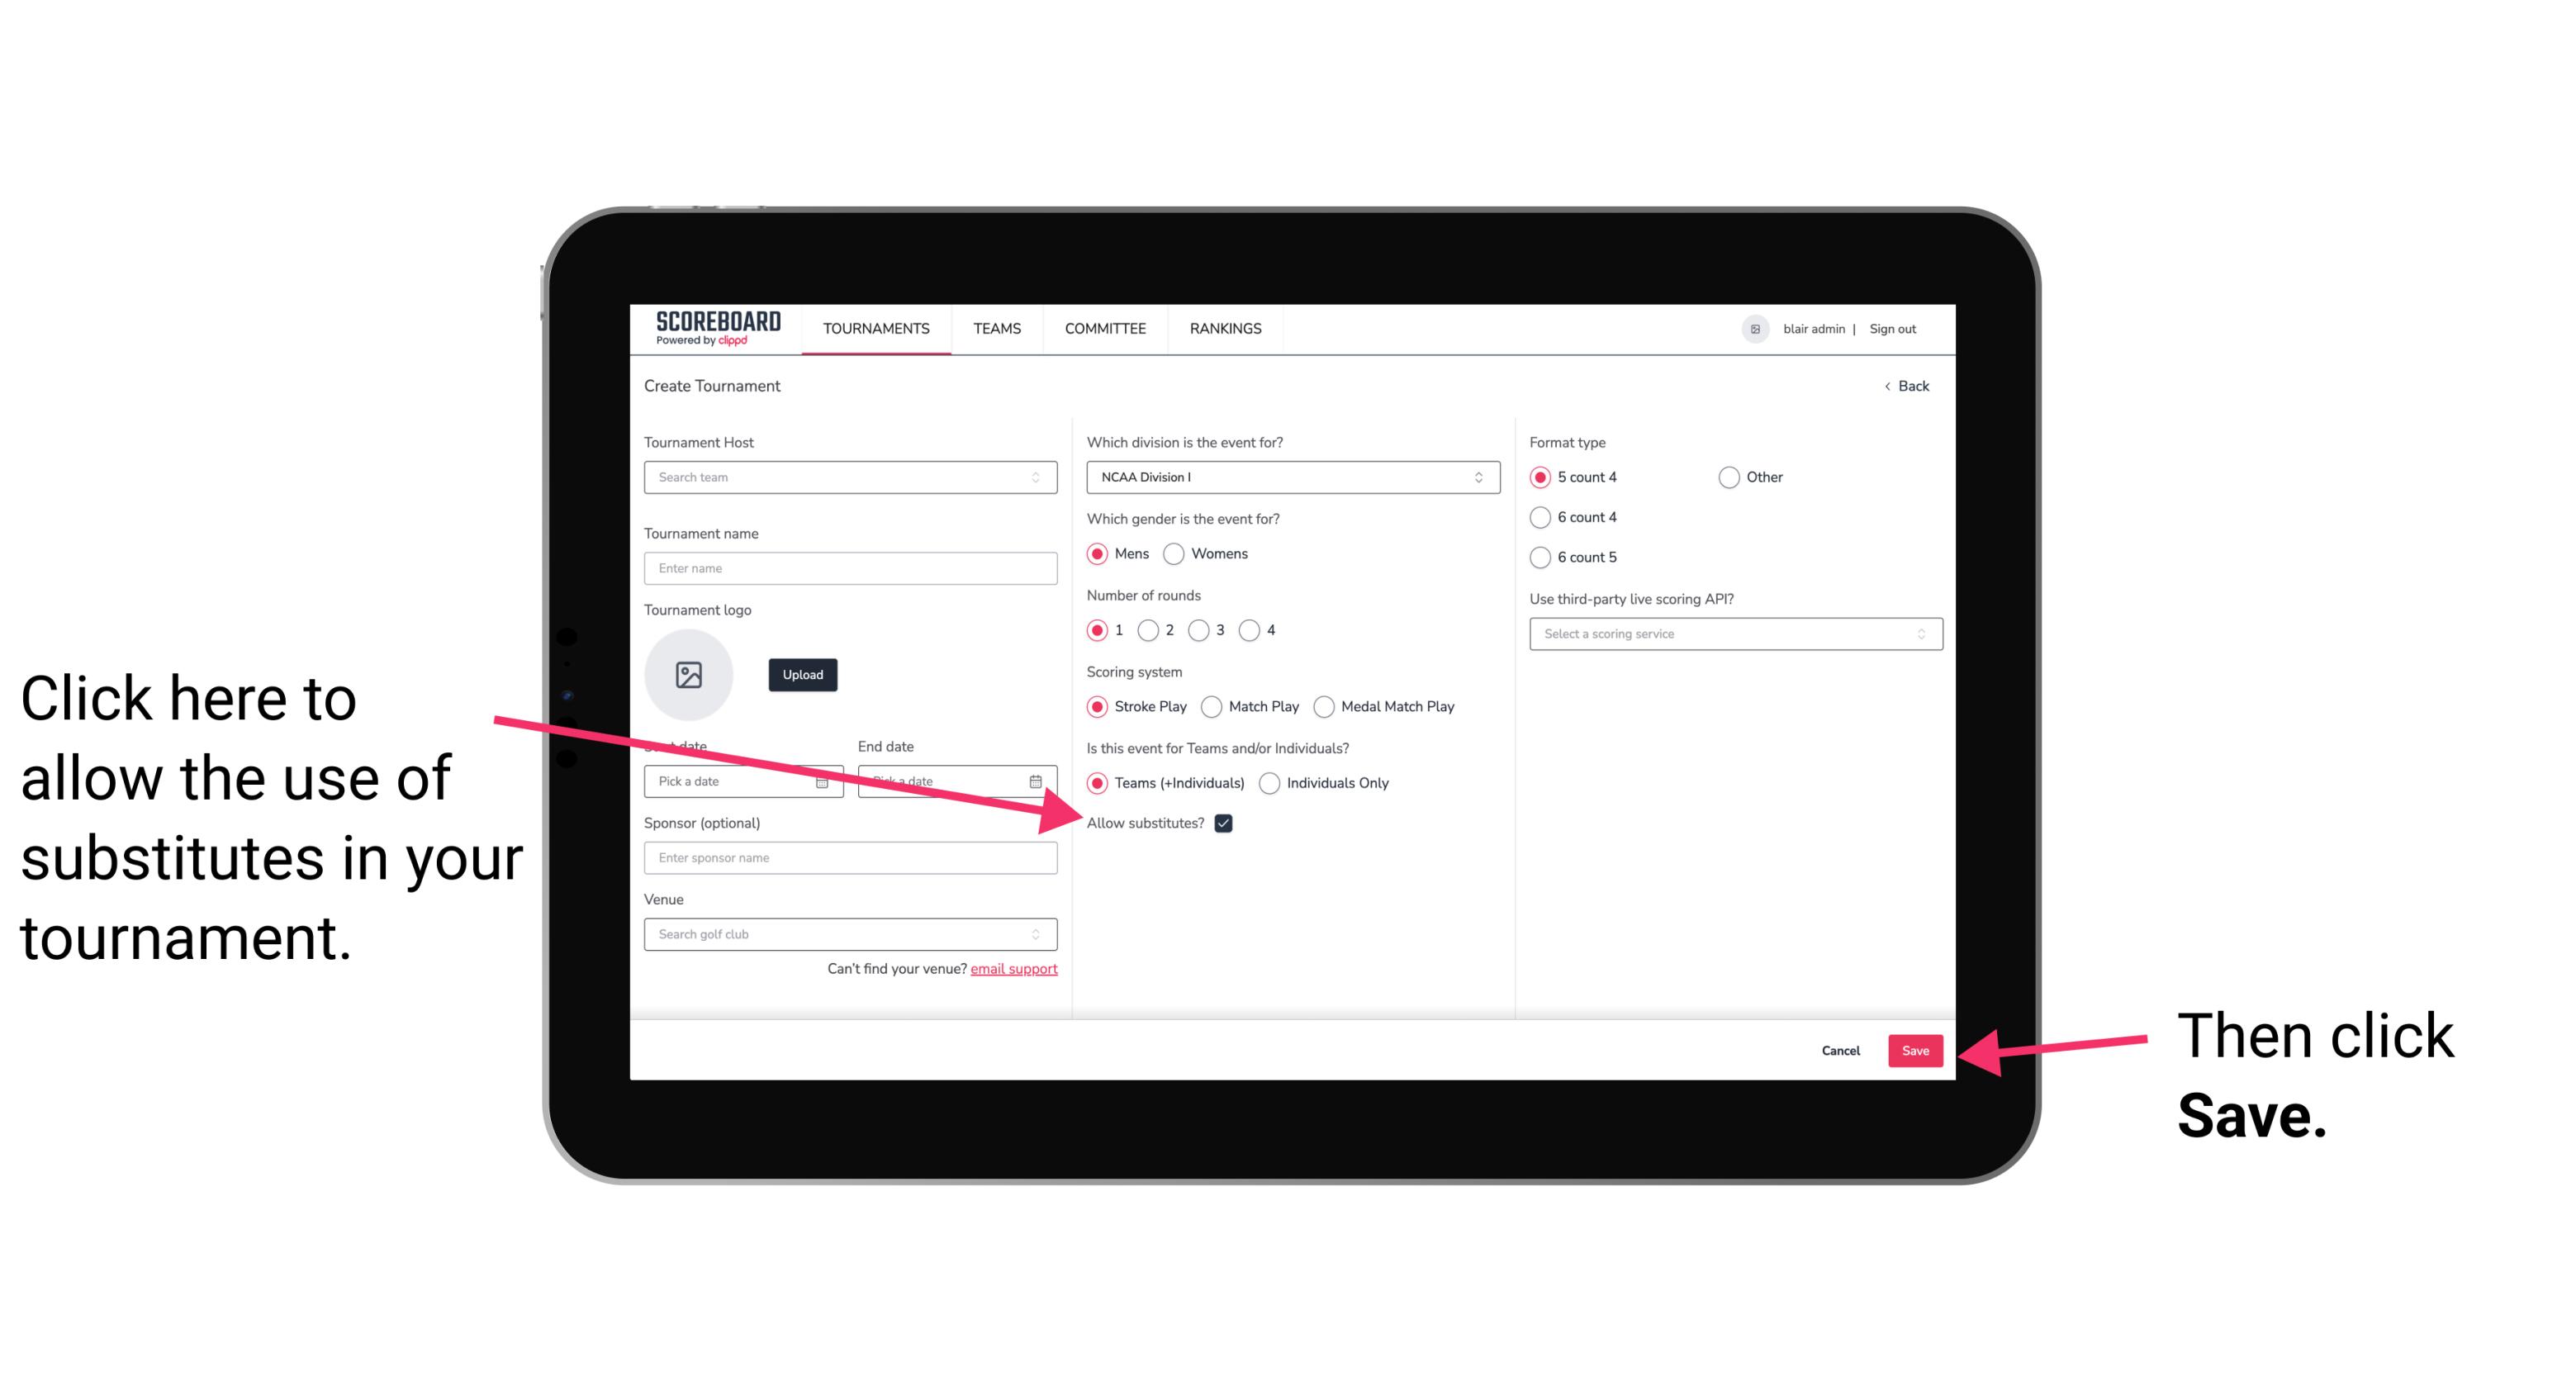Click the Back navigation arrow icon
Image resolution: width=2576 pixels, height=1386 pixels.
[1889, 386]
